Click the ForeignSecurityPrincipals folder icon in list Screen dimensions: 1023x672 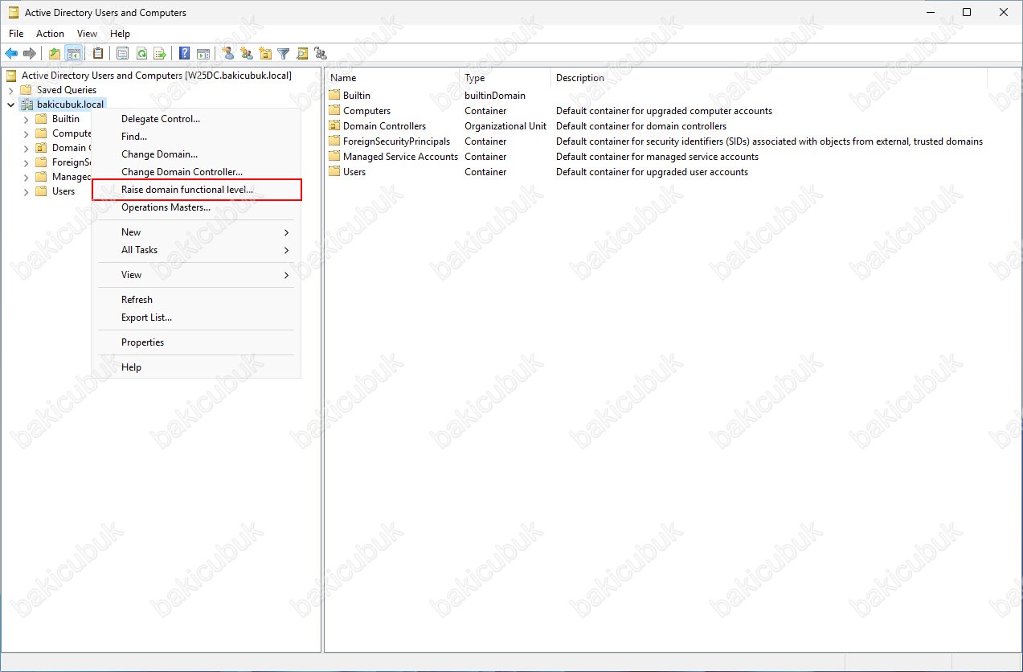(335, 141)
